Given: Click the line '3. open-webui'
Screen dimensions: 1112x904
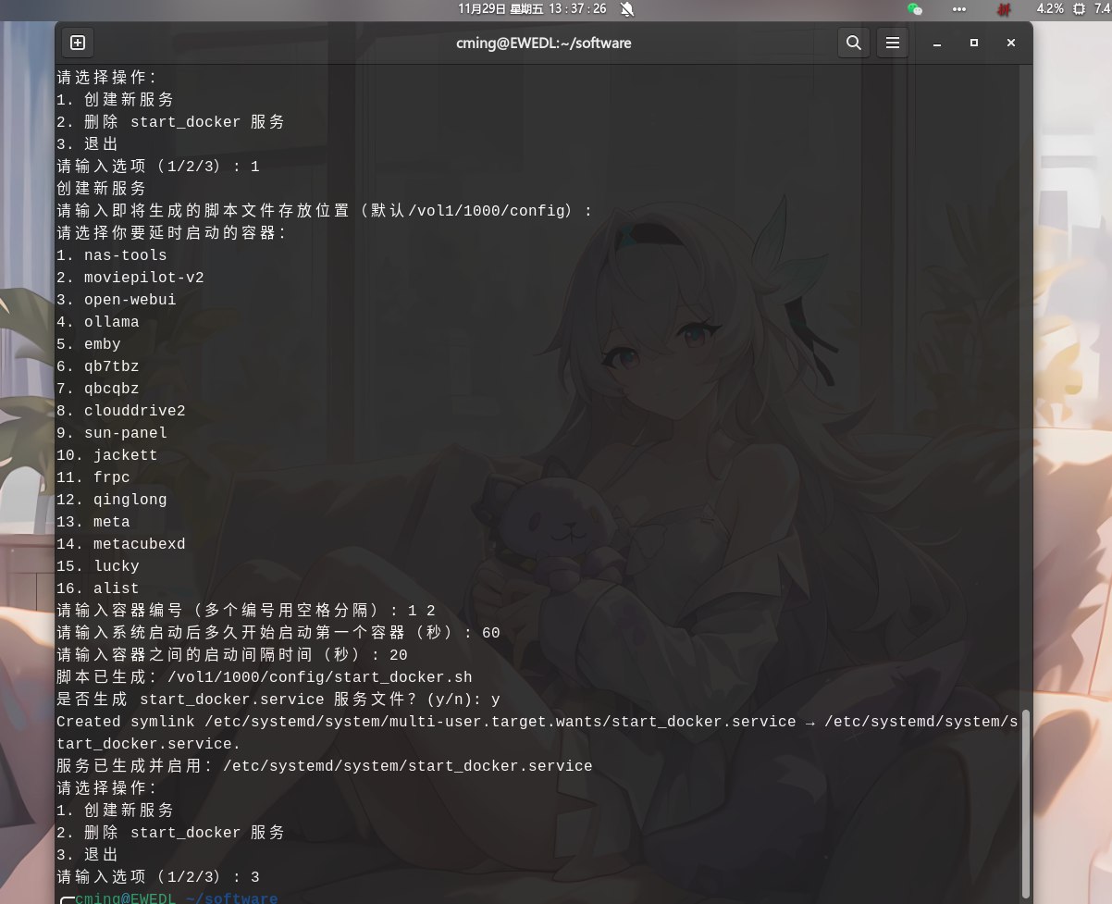Looking at the screenshot, I should [x=117, y=300].
